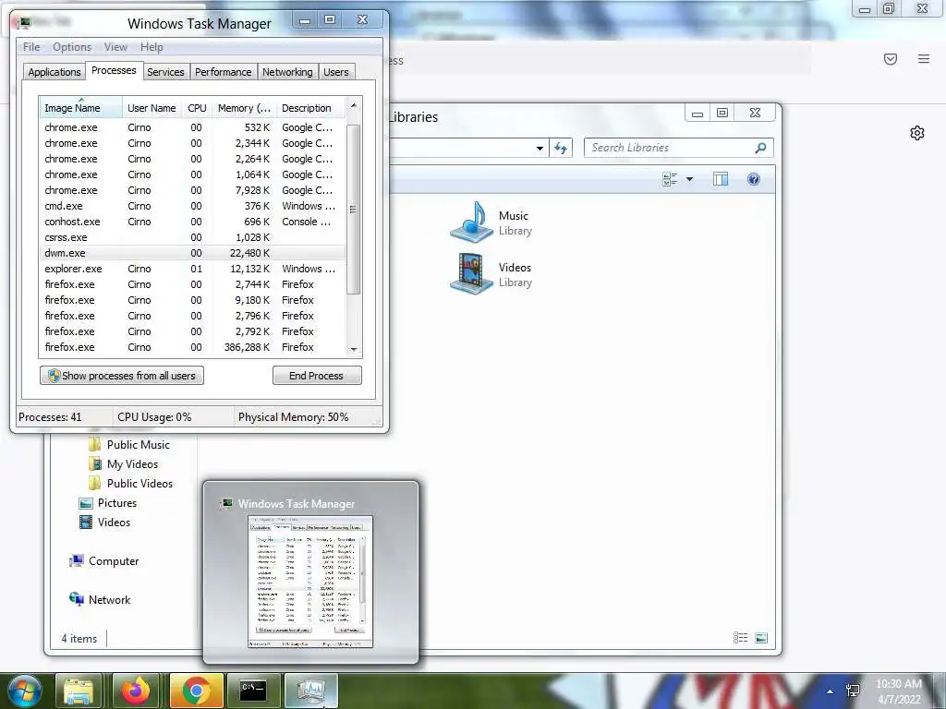Click the change view icon in Libraries
Screen dimensions: 946x709
pos(670,179)
